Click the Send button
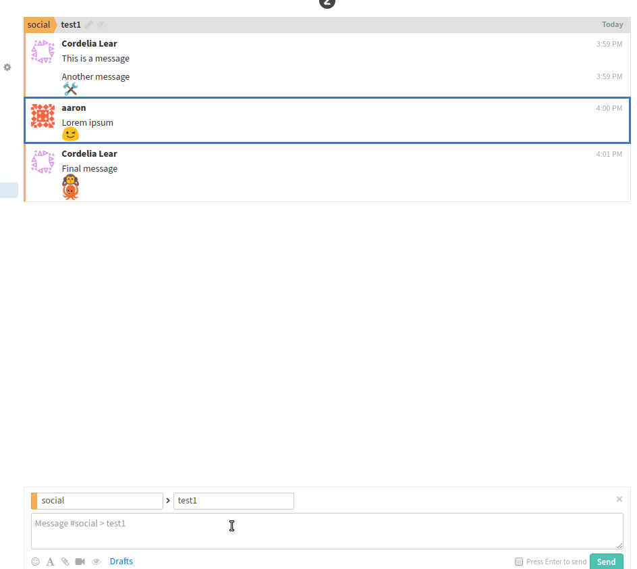Viewport: 637px width, 569px height. pyautogui.click(x=606, y=562)
